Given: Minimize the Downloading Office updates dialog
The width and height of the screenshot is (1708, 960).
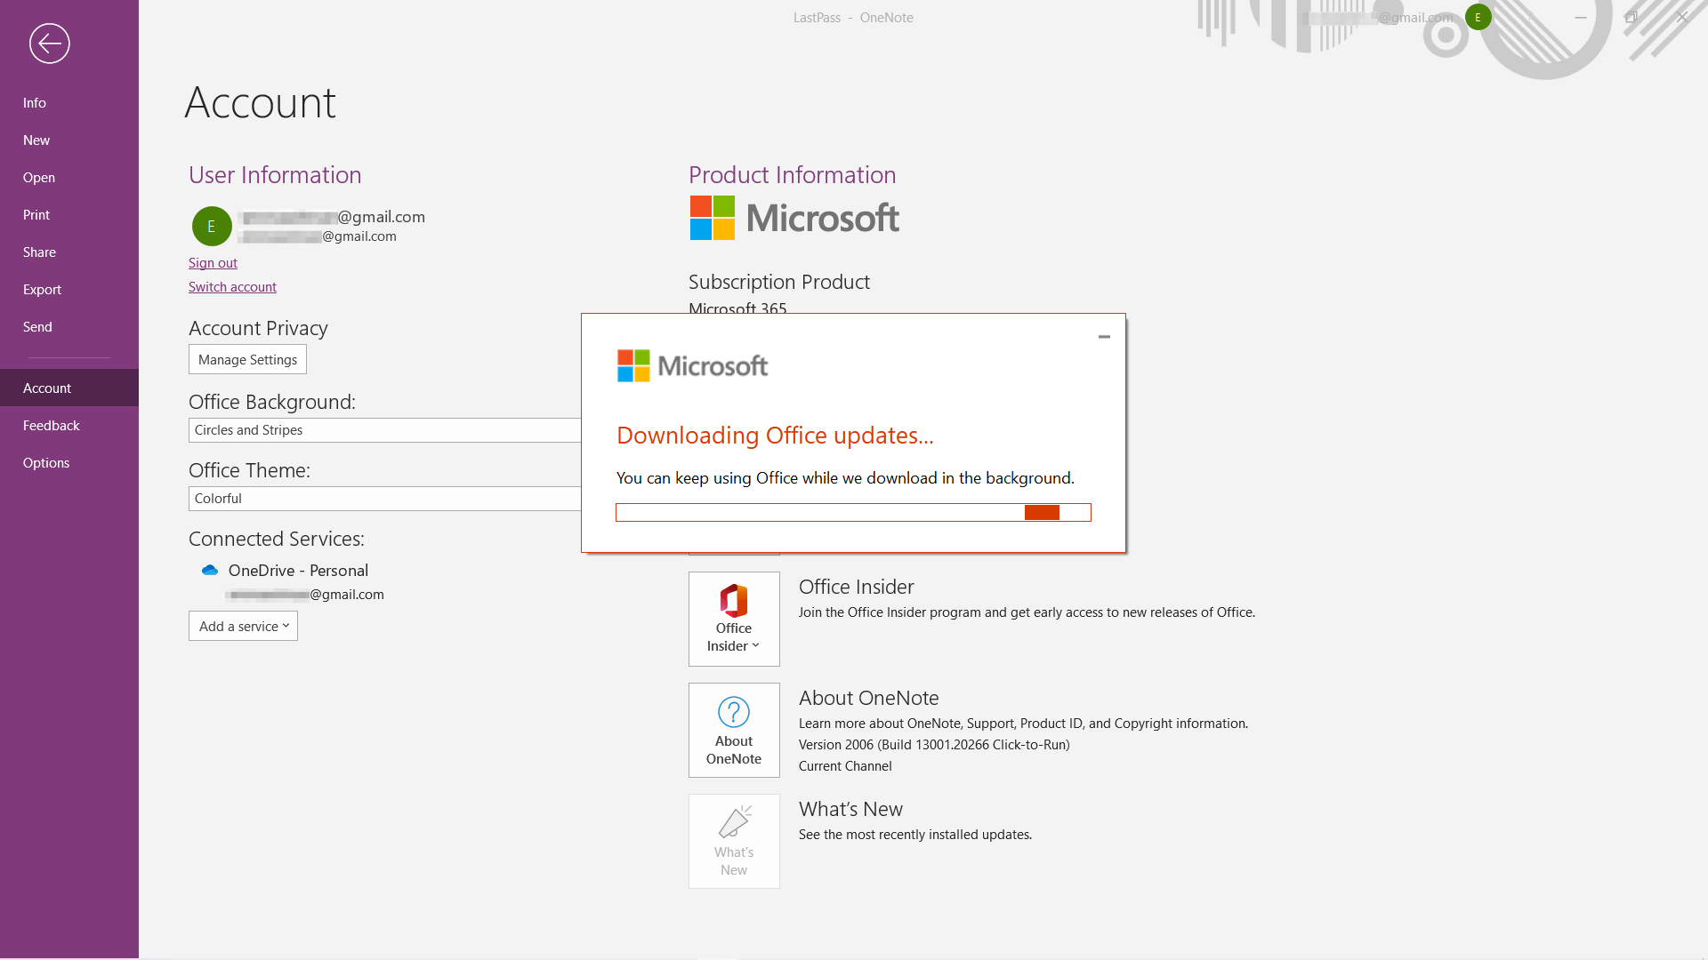Looking at the screenshot, I should [x=1104, y=337].
